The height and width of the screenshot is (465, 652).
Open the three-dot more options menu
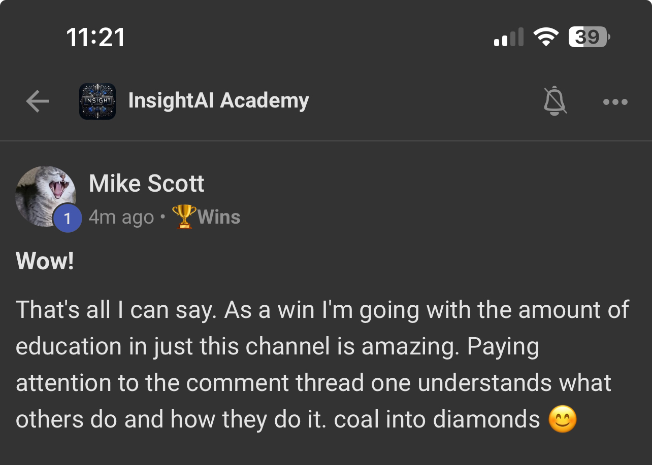(615, 102)
